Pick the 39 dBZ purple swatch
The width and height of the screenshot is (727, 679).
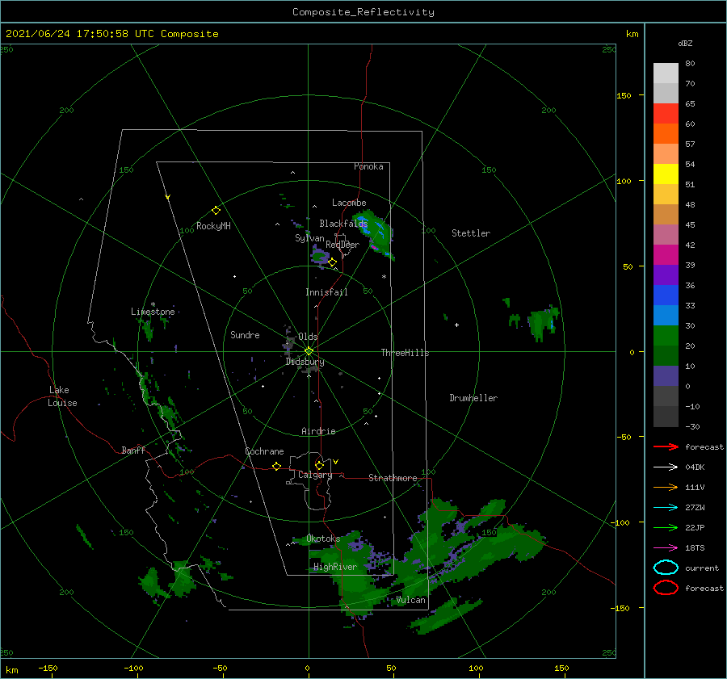click(x=666, y=275)
